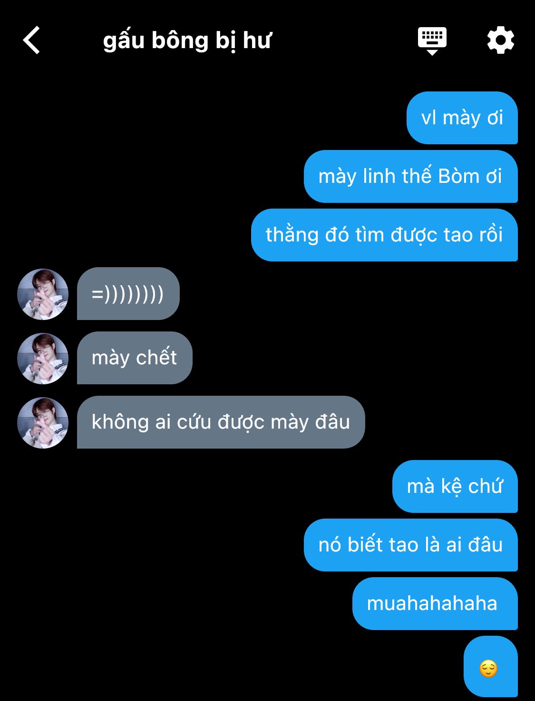Tap the chat title 'gấu bông bị hư'
This screenshot has width=535, height=701.
pos(187,40)
